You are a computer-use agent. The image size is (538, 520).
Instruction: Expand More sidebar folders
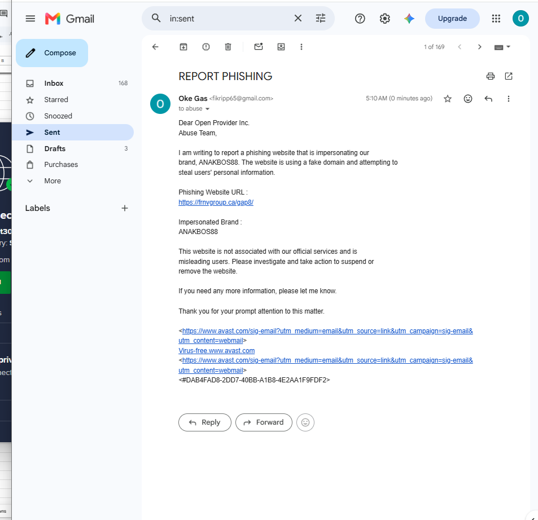click(x=73, y=181)
